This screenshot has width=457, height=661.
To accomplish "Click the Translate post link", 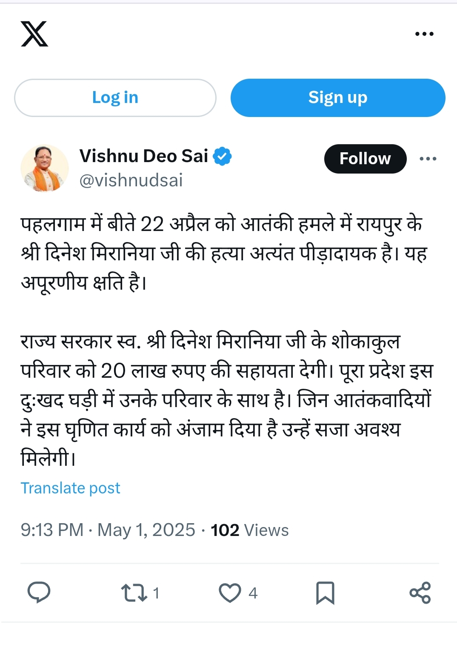I will click(71, 488).
